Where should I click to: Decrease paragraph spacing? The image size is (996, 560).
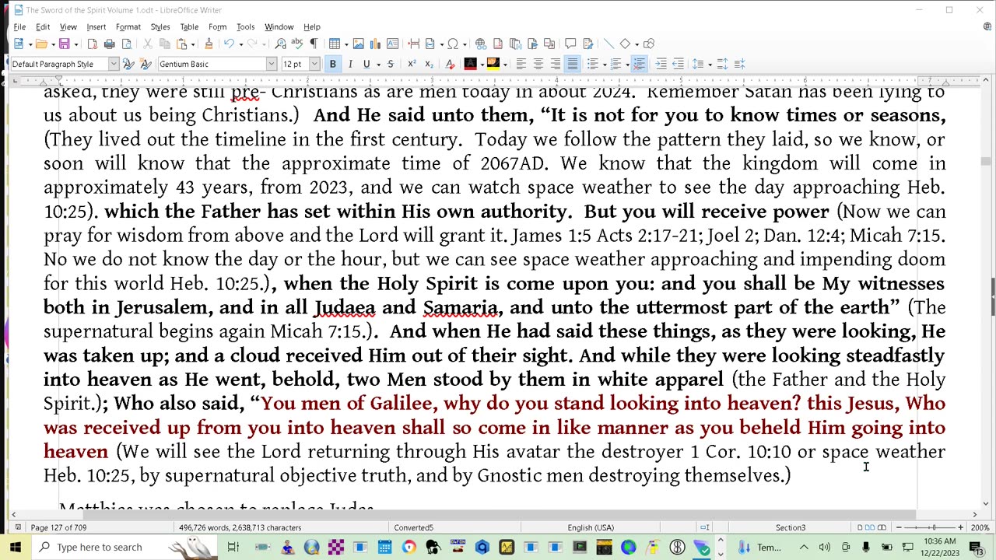[x=739, y=64]
